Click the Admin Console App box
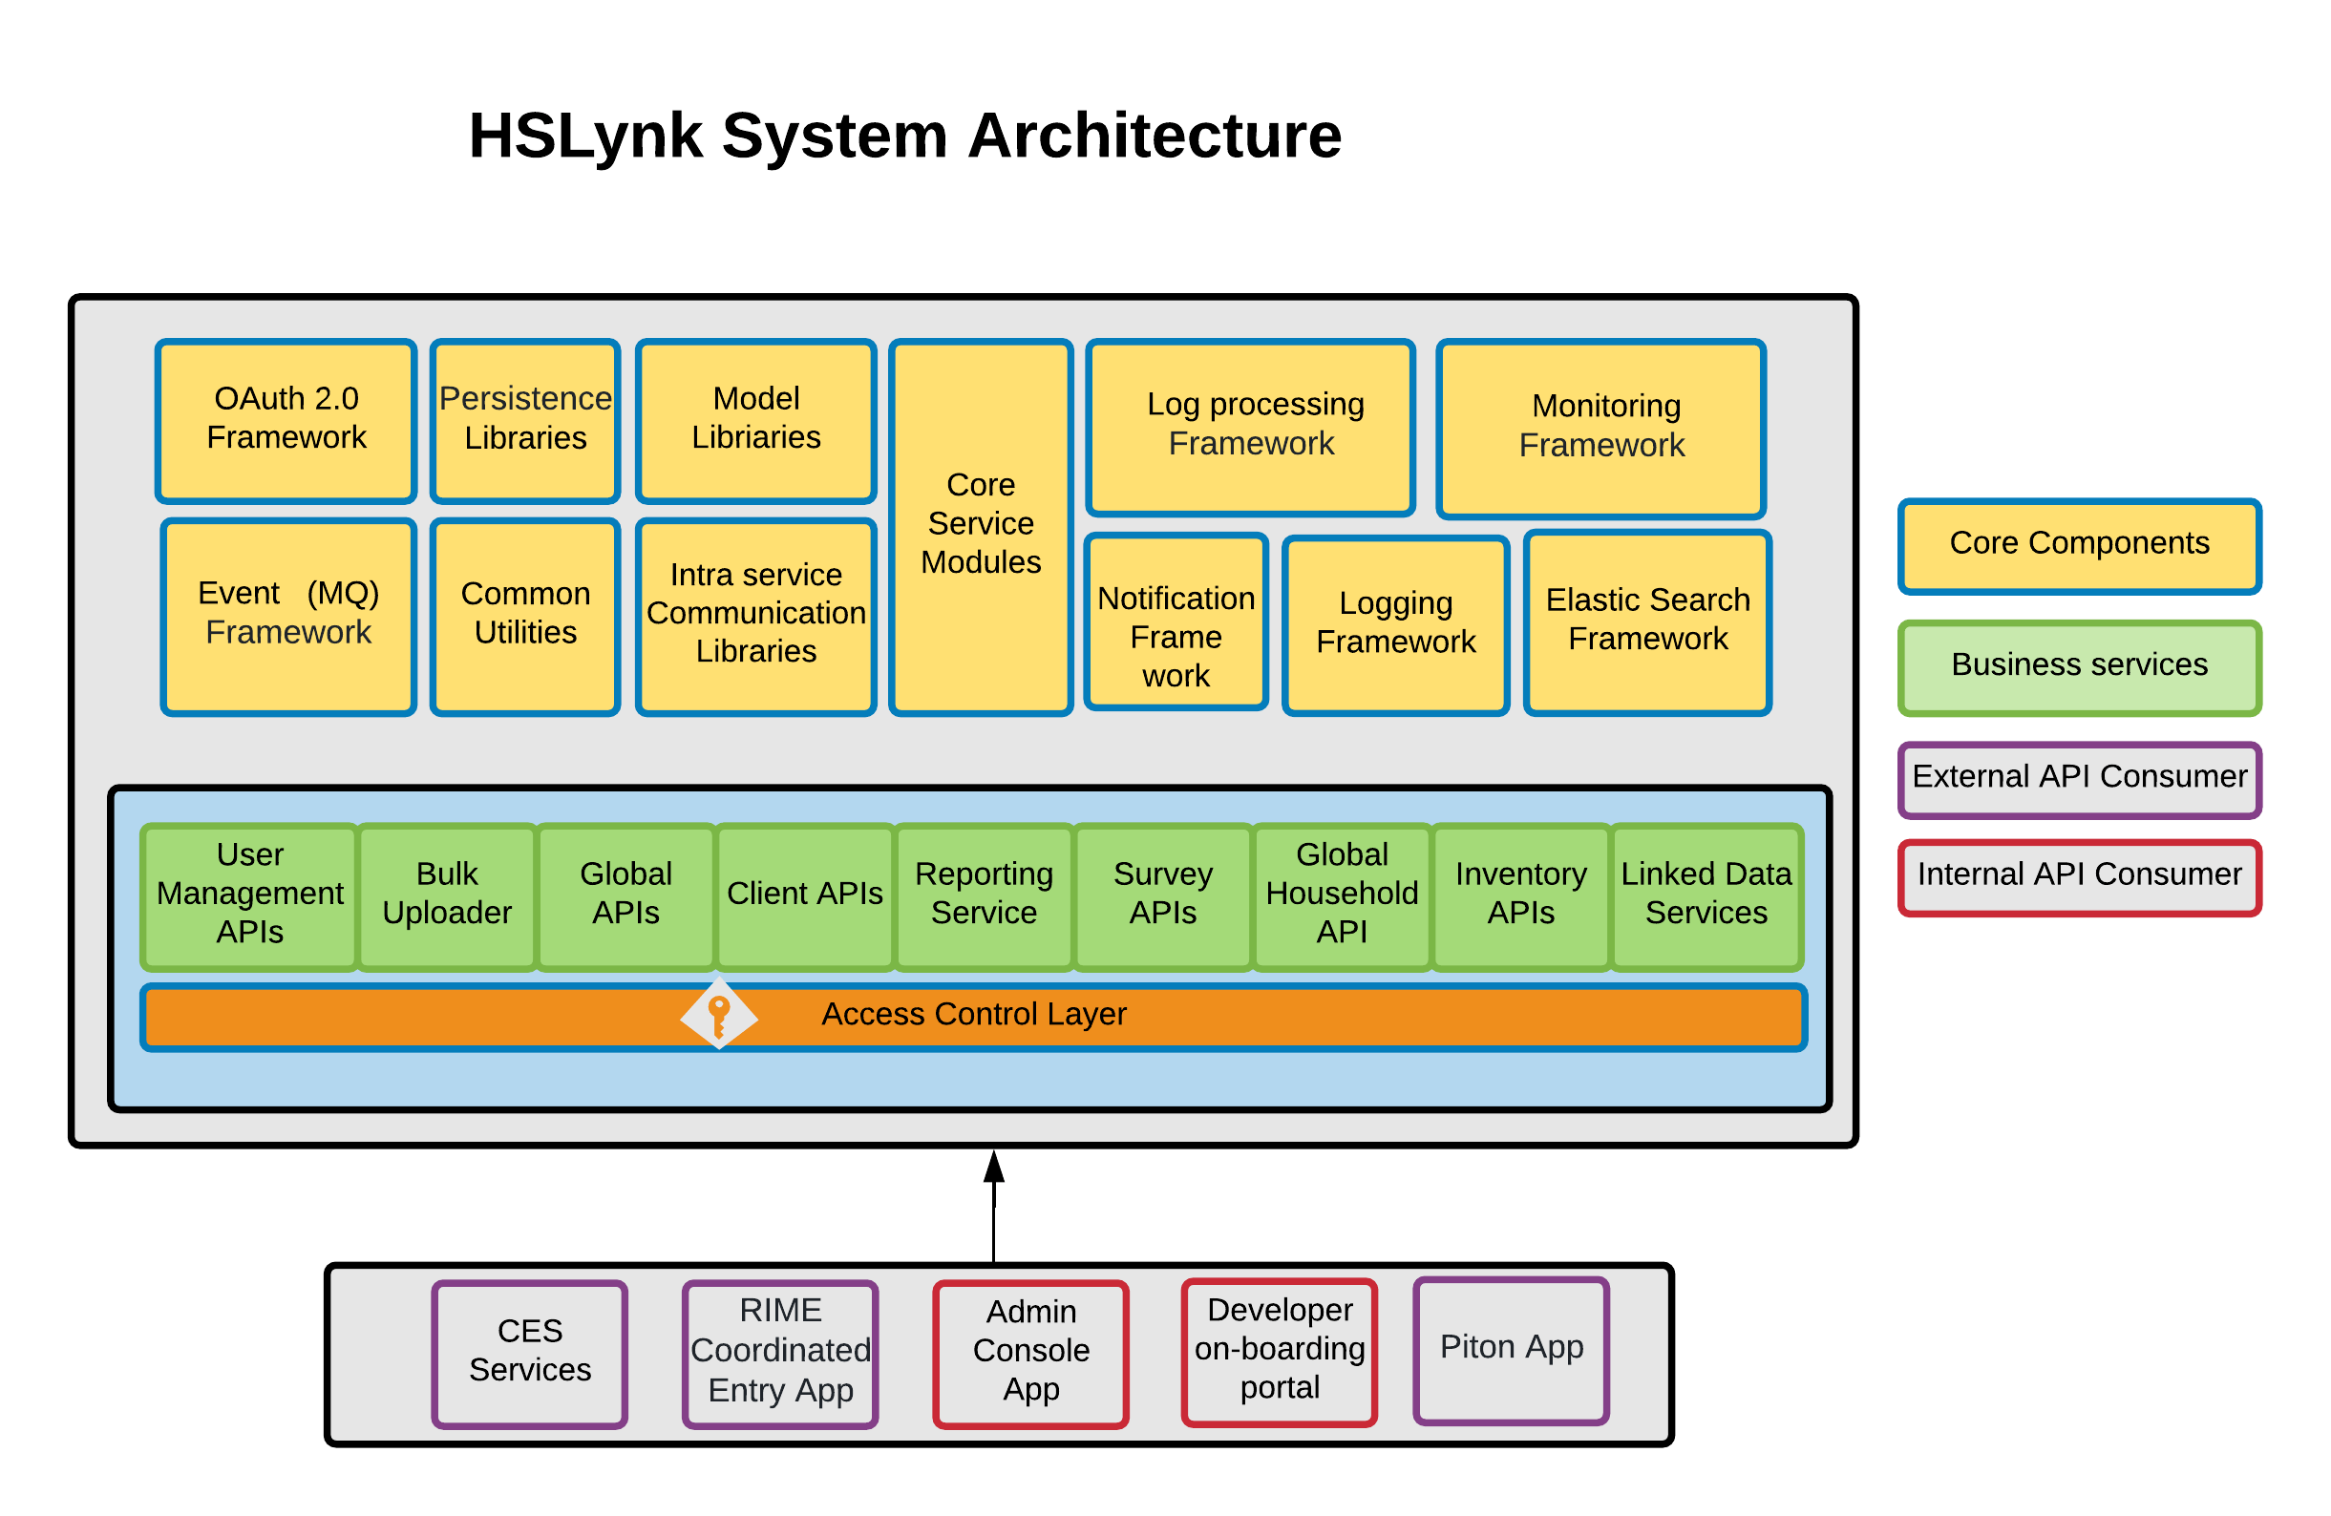The image size is (2331, 1516). [1029, 1355]
